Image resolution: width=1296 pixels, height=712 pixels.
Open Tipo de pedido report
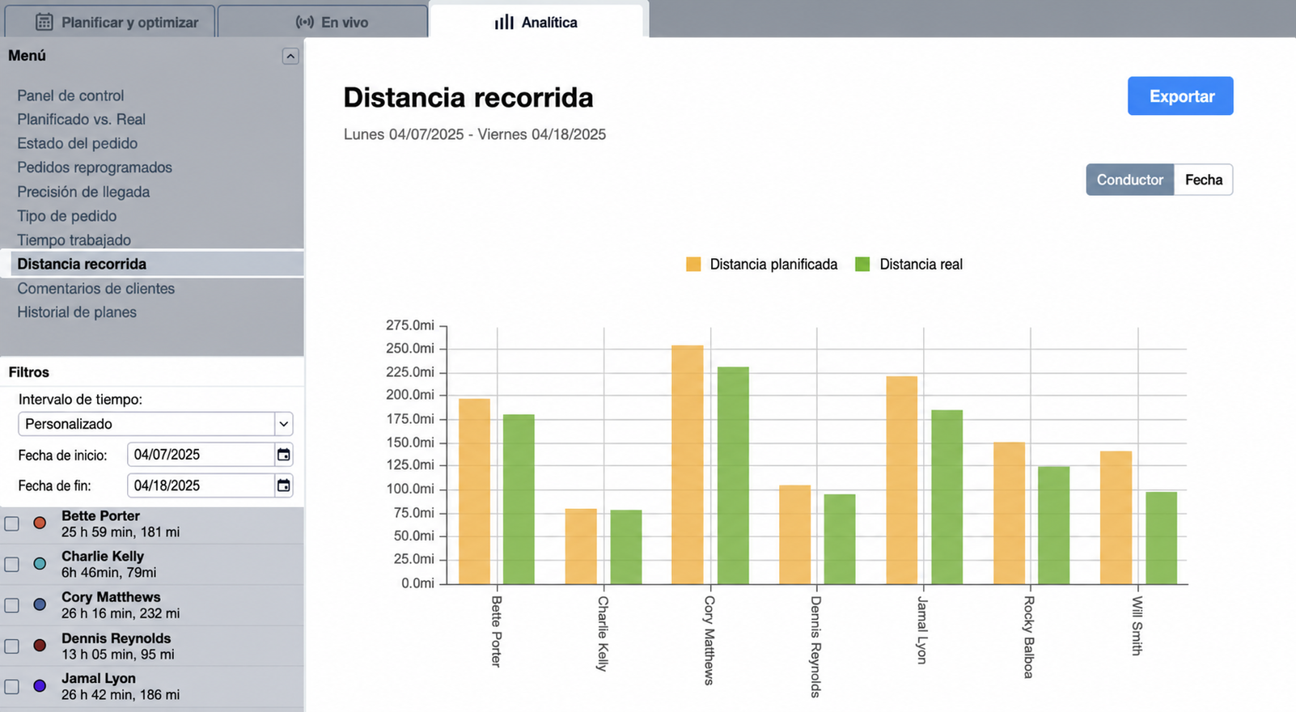coord(67,216)
